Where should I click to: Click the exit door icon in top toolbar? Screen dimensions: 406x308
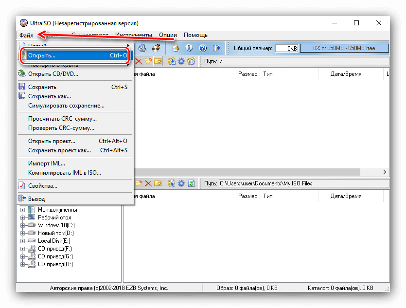[x=216, y=48]
